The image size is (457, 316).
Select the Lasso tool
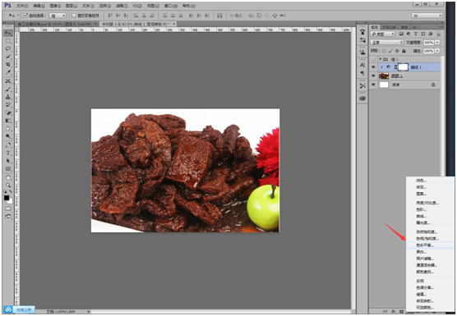(8, 48)
